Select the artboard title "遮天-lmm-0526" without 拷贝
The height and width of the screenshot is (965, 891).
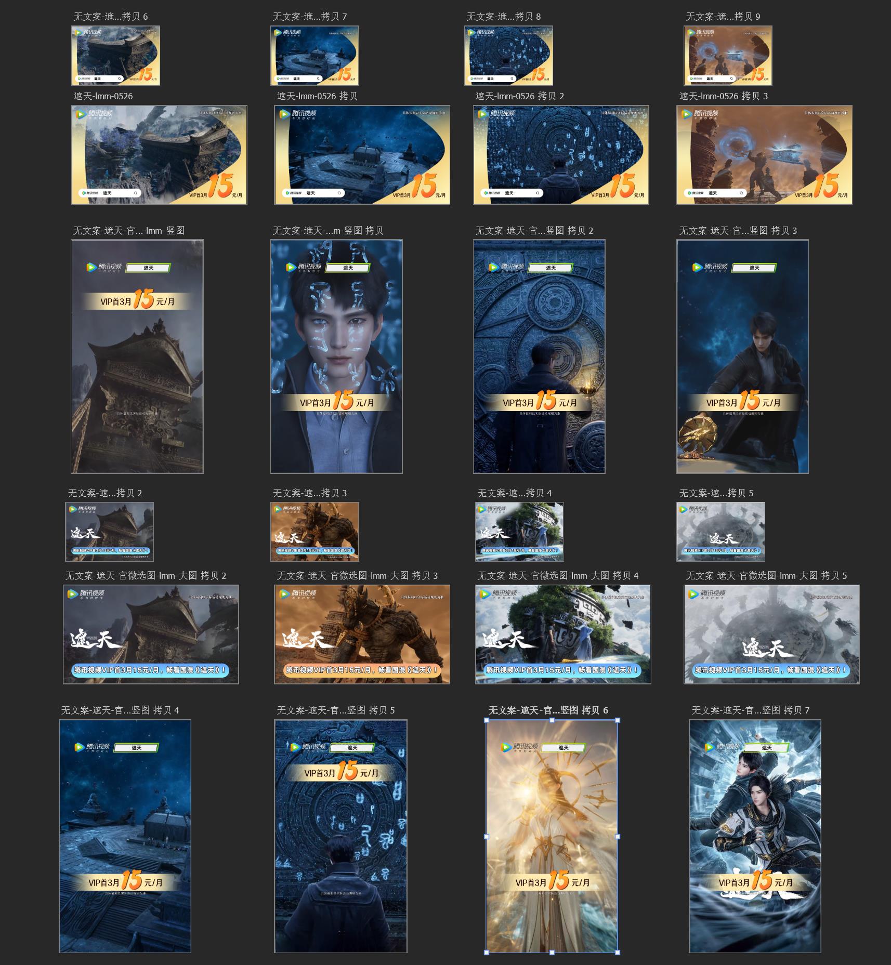pos(103,96)
